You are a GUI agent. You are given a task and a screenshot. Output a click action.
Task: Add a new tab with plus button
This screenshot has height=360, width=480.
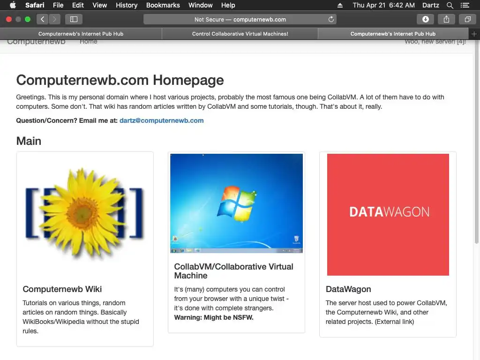(x=474, y=34)
